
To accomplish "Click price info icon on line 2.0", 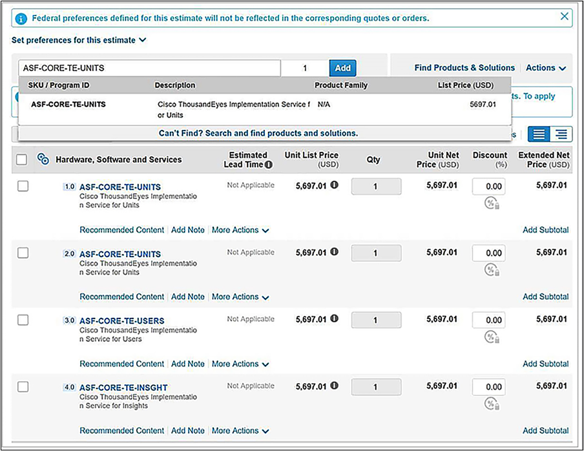I will point(335,252).
